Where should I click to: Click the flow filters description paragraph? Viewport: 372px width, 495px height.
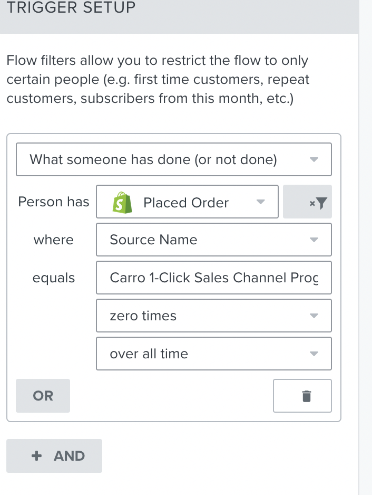(x=158, y=80)
